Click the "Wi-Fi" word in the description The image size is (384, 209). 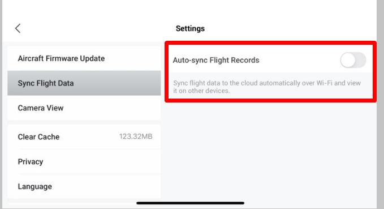click(x=324, y=83)
